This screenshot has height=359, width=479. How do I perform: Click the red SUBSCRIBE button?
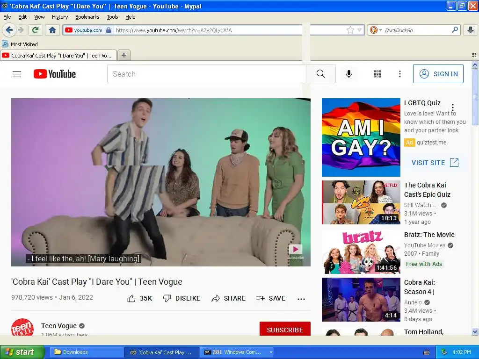(285, 329)
